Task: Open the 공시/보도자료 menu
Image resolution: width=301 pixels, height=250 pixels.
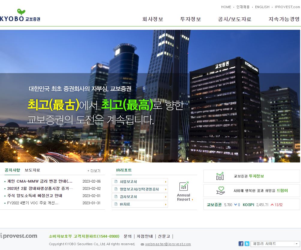Action: [x=235, y=19]
